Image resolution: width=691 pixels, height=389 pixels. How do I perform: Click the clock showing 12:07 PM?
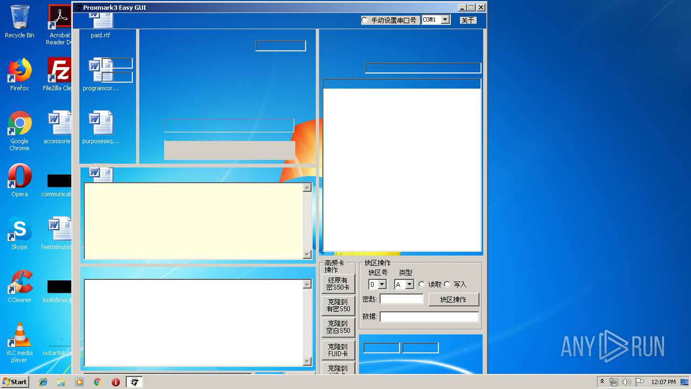pos(663,382)
